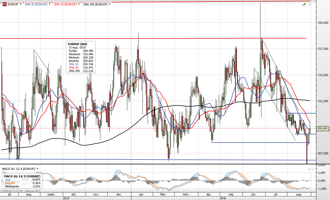The image size is (330, 200).
Task: Click the Bezárás 309,865 row
Action: click(81, 61)
